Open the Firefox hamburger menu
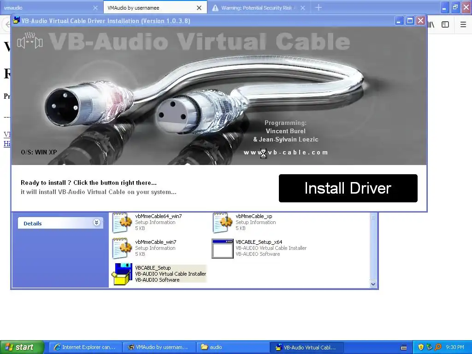This screenshot has width=472, height=354. pyautogui.click(x=463, y=25)
